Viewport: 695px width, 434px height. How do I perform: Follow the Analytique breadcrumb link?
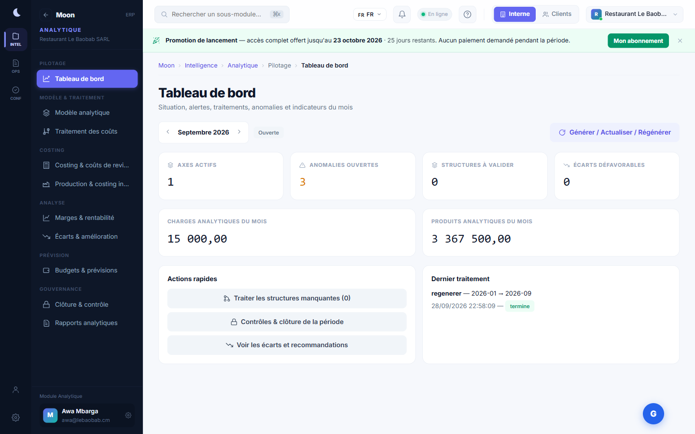243,66
